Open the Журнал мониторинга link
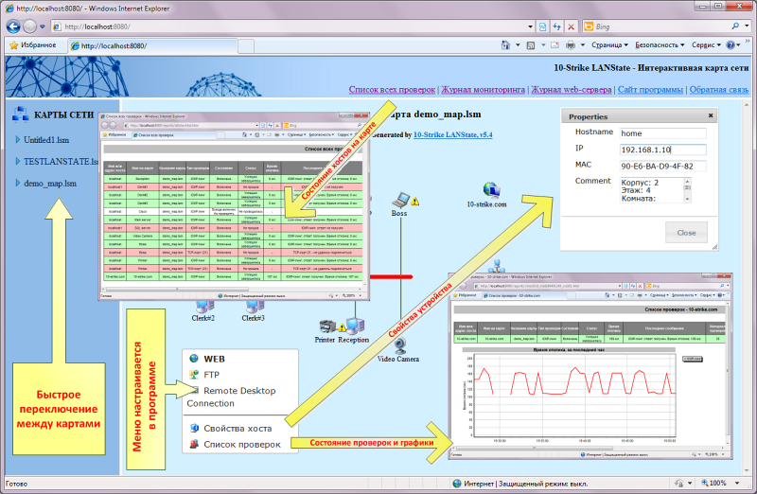This screenshot has height=494, width=757. point(483,89)
